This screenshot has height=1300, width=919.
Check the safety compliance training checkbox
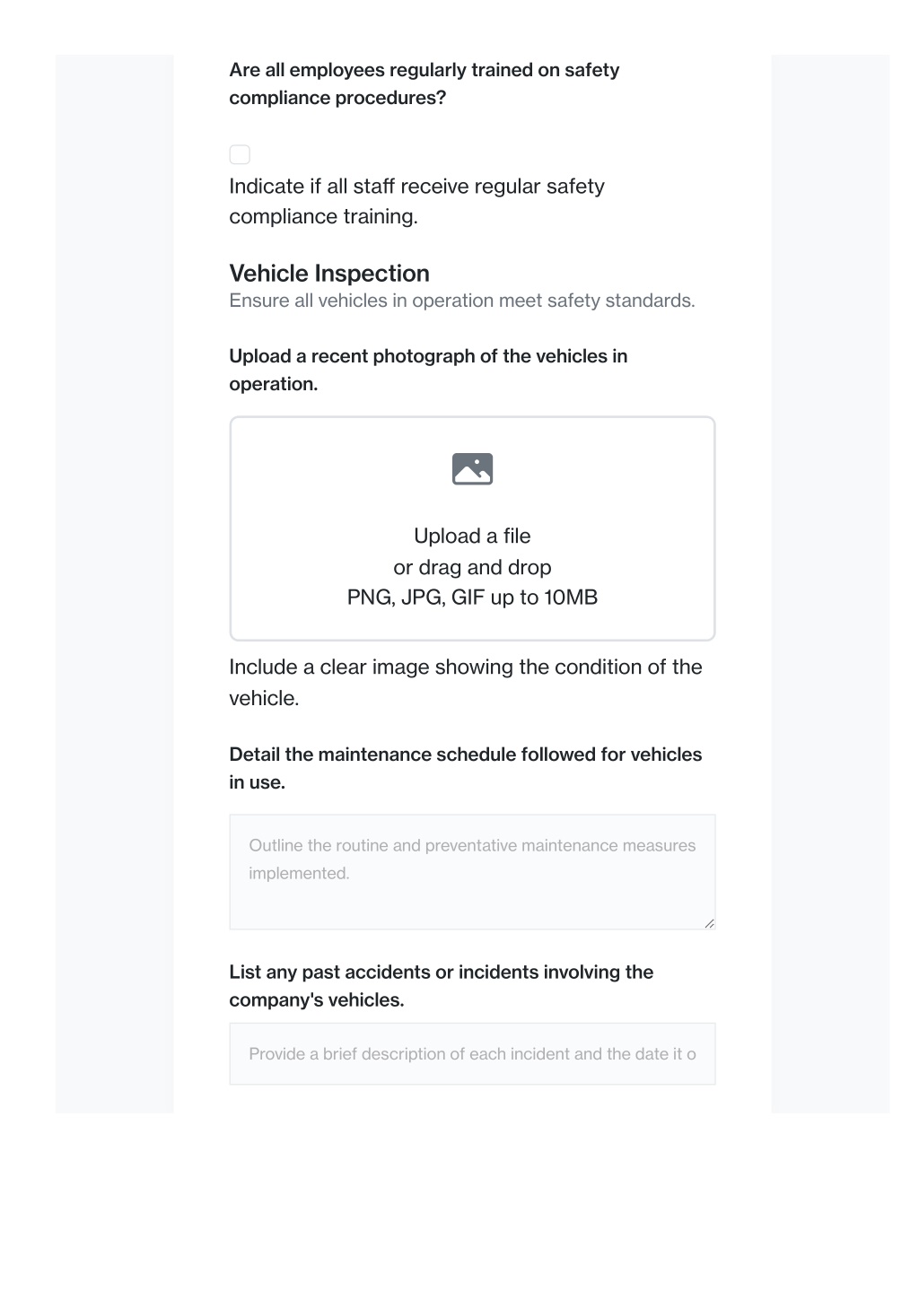click(x=240, y=154)
